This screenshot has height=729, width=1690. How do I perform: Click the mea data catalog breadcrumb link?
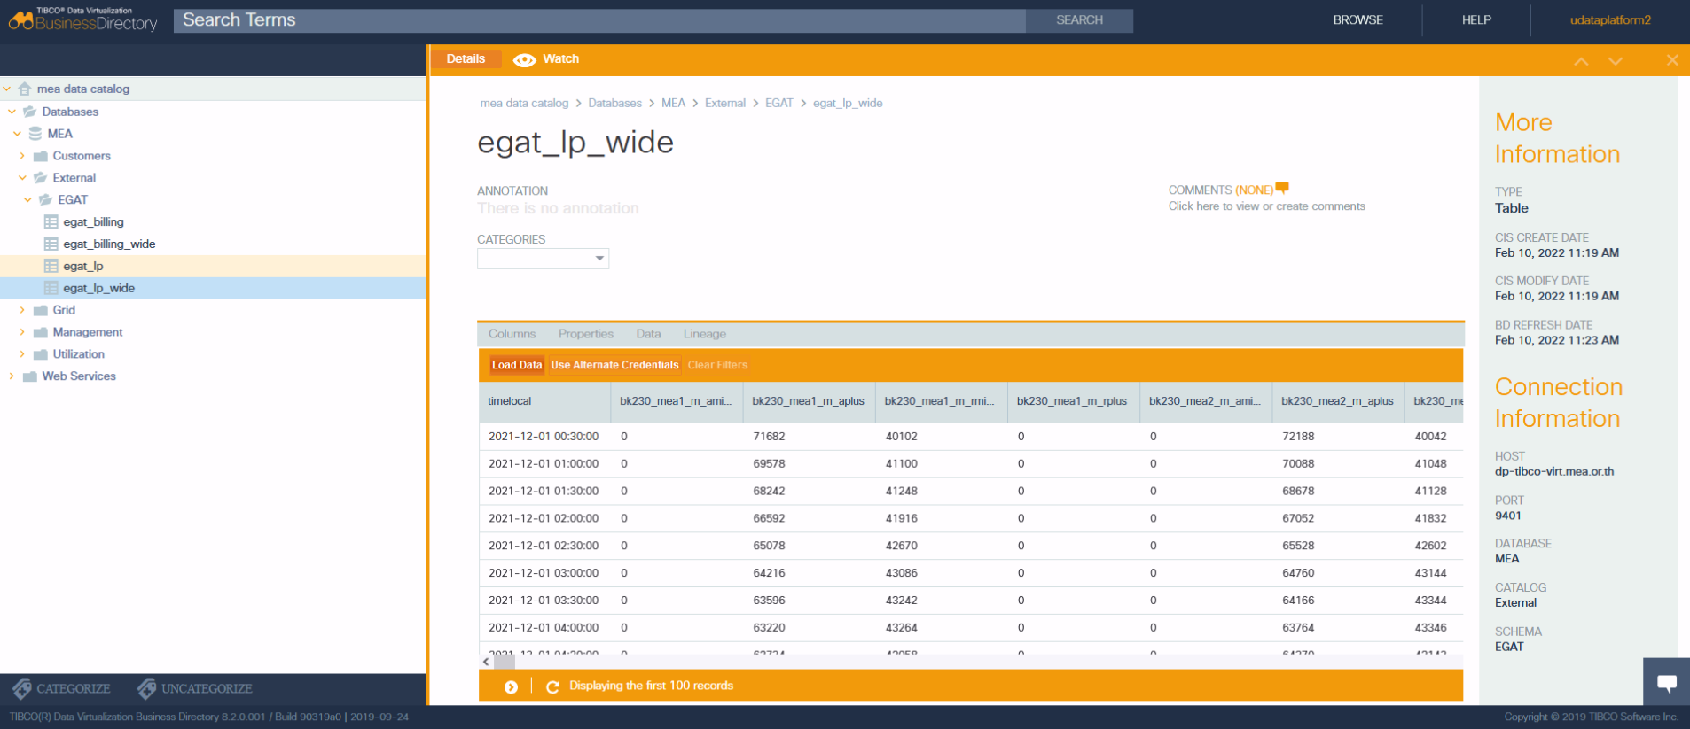(524, 103)
